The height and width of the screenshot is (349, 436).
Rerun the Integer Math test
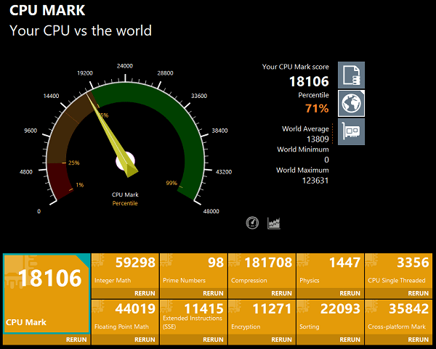(x=145, y=293)
